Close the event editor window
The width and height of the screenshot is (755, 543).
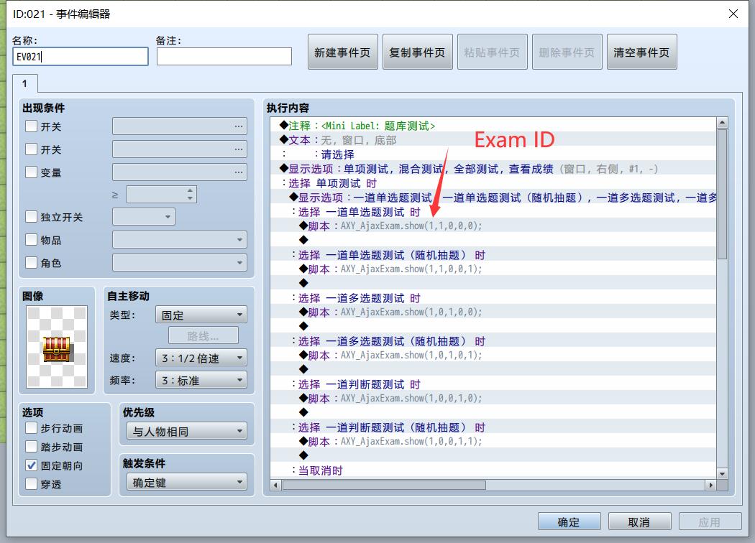733,14
